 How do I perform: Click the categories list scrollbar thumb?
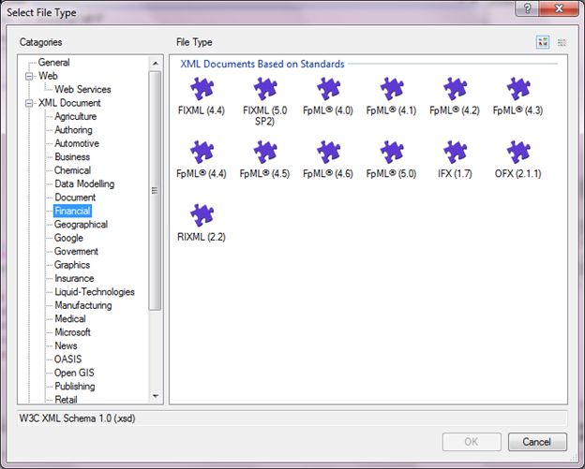pyautogui.click(x=155, y=191)
